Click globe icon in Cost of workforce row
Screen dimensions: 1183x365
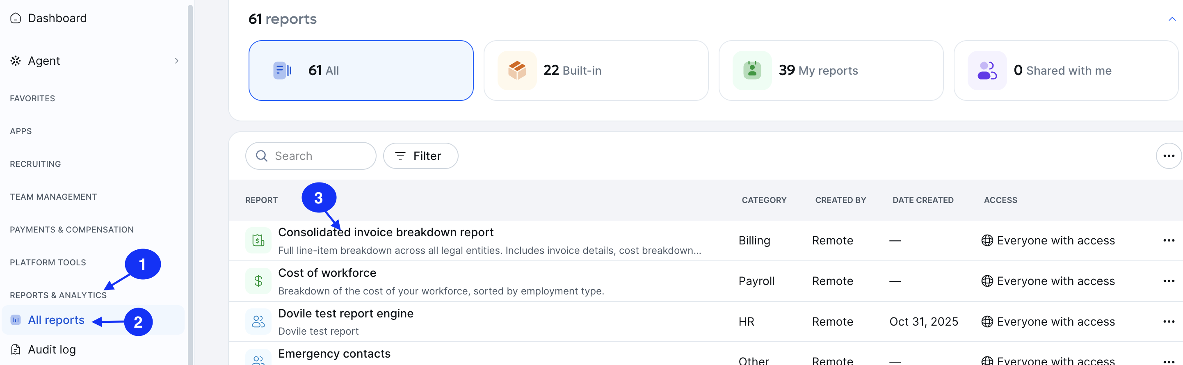pyautogui.click(x=987, y=281)
